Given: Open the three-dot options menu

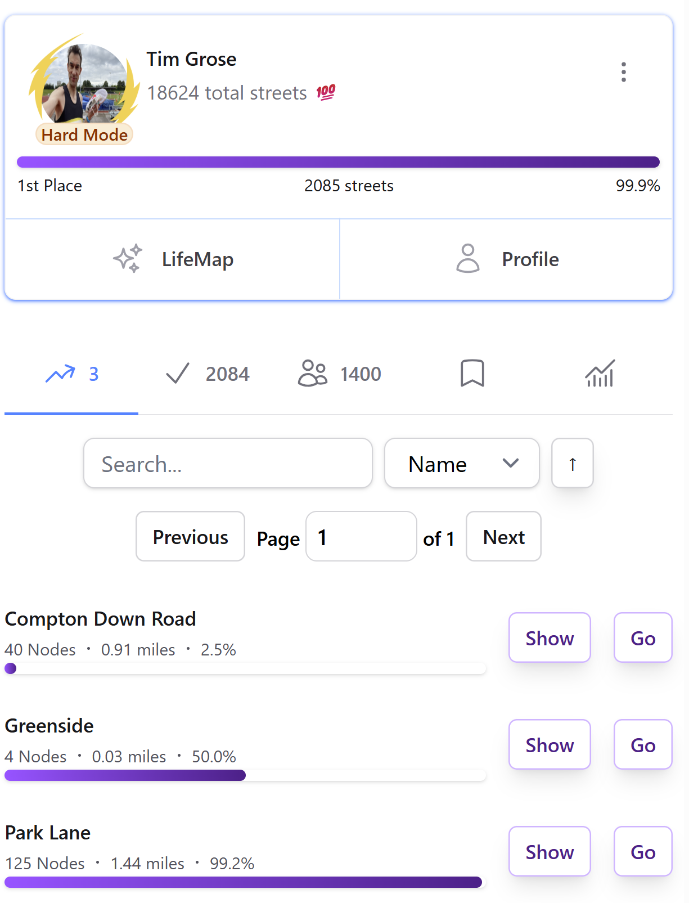Looking at the screenshot, I should (x=623, y=72).
